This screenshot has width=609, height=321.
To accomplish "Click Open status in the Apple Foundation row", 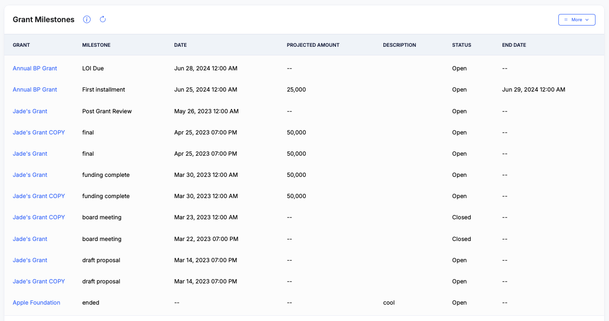I will (460, 303).
